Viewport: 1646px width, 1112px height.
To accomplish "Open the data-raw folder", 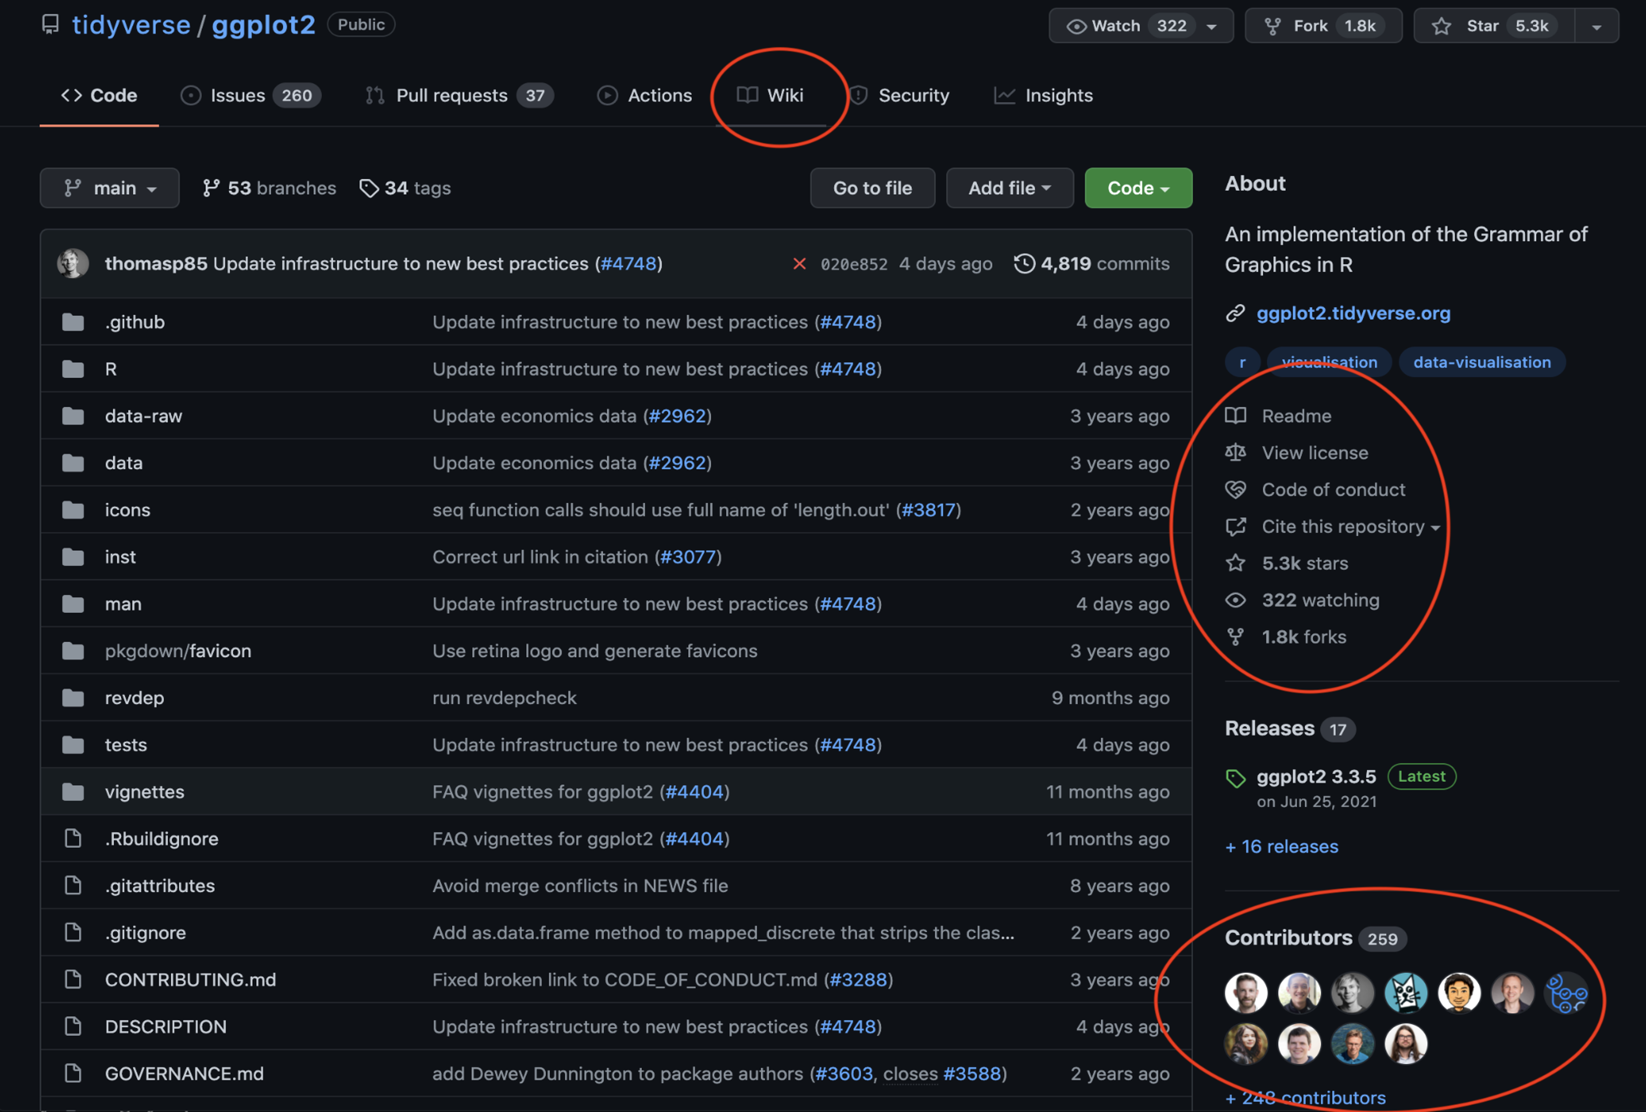I will [144, 416].
